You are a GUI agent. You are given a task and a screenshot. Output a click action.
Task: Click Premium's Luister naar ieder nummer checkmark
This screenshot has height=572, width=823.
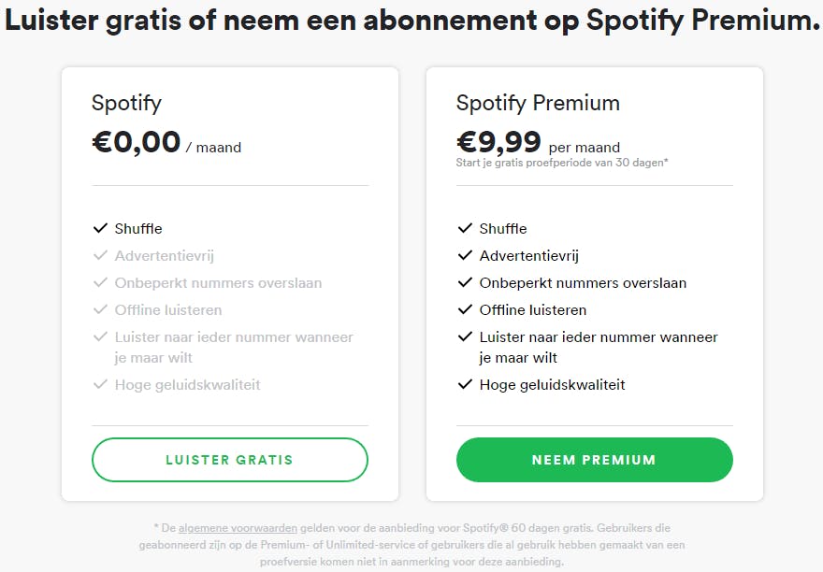pos(465,337)
